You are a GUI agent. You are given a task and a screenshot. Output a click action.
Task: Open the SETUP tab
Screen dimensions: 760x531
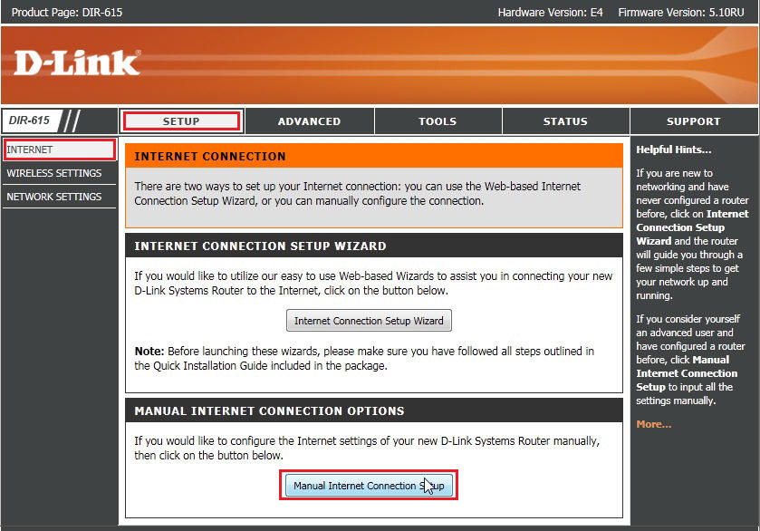181,121
